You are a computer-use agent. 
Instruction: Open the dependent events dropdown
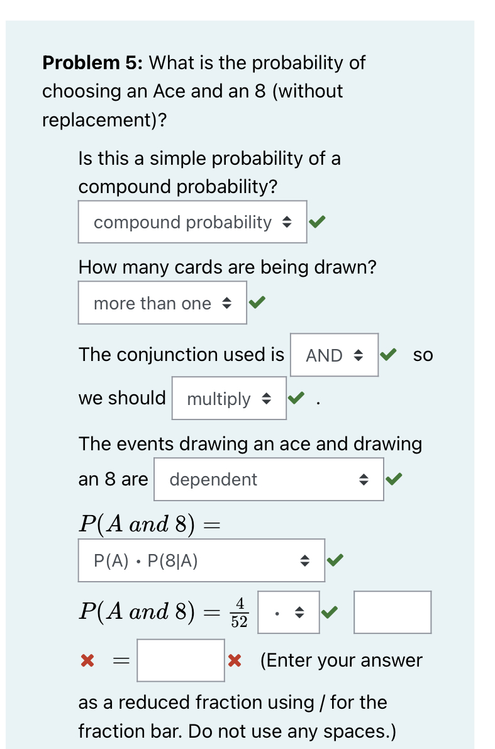(x=268, y=479)
